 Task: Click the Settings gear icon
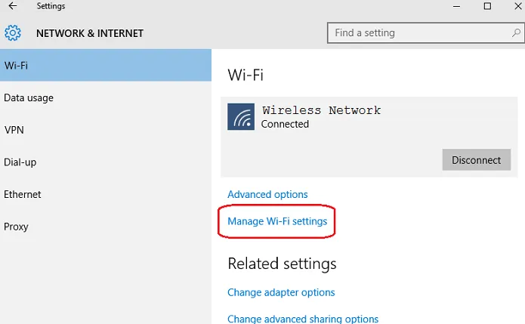[13, 33]
